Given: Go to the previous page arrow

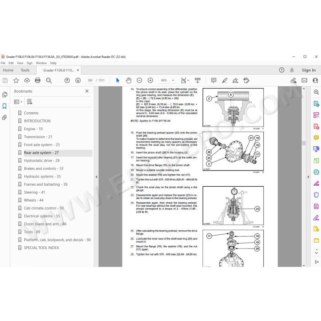Looking at the screenshot, I should (67, 80).
